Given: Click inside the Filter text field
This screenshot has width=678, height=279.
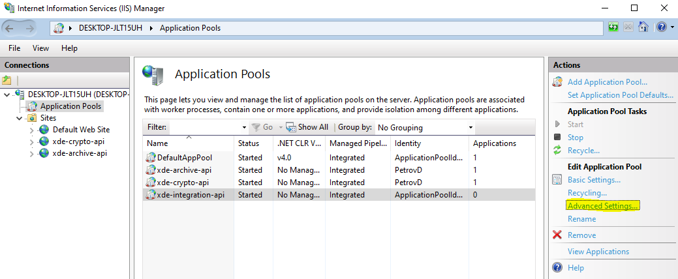Looking at the screenshot, I should (204, 127).
